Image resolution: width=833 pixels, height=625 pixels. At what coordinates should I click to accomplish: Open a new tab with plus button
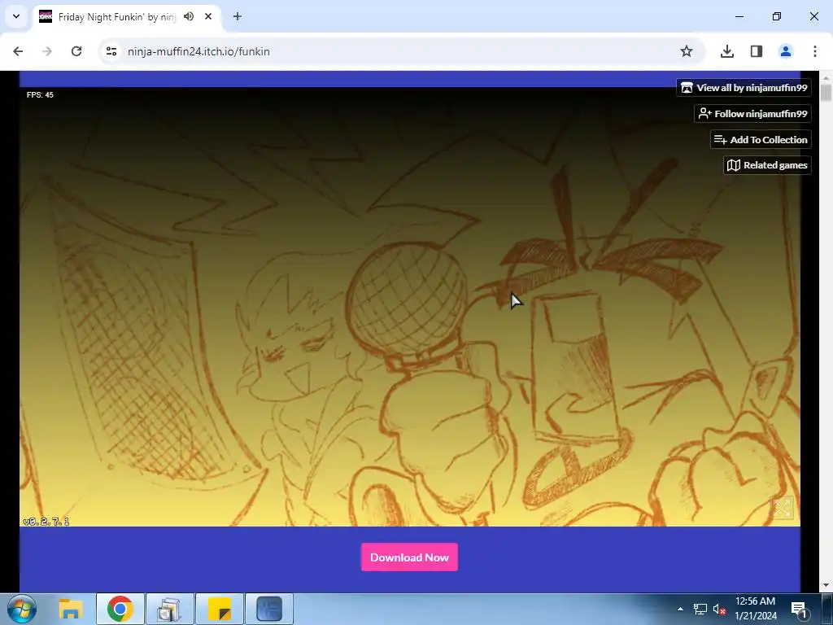click(238, 16)
